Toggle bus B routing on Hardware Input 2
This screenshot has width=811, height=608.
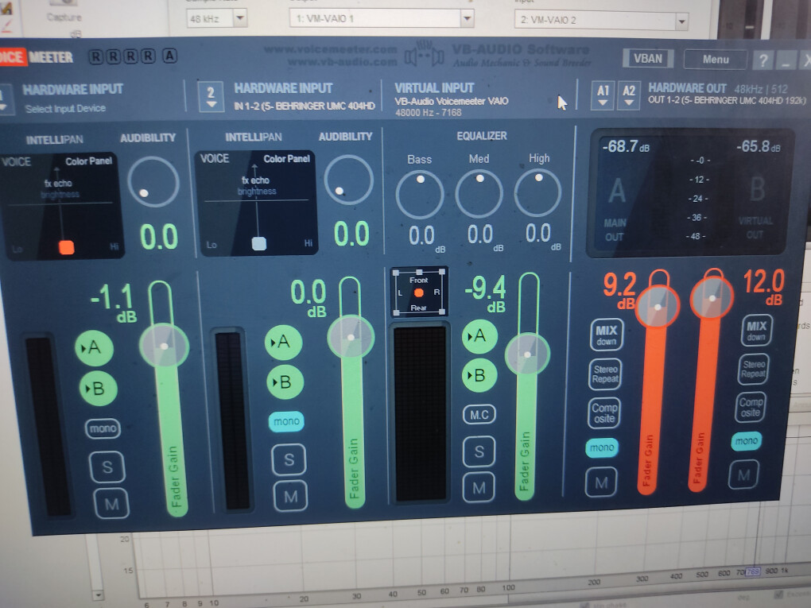(x=285, y=382)
